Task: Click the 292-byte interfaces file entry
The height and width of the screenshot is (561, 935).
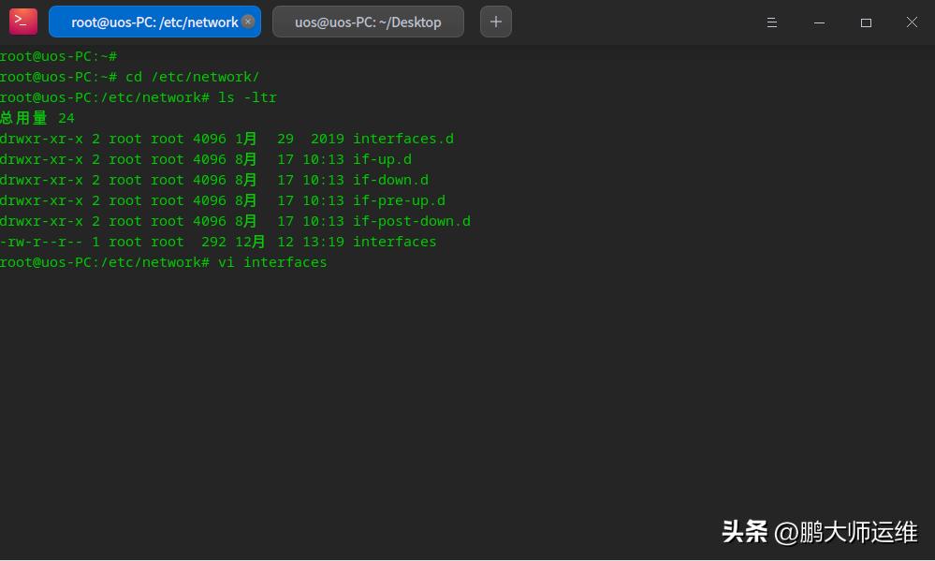Action: (x=394, y=242)
